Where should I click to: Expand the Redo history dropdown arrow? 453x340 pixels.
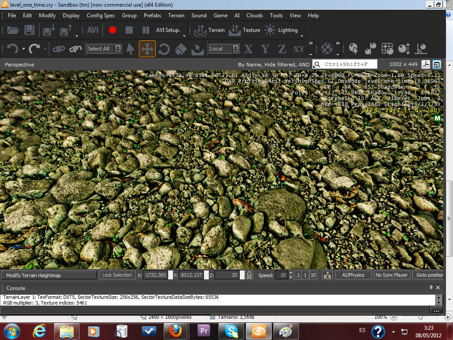(x=45, y=49)
